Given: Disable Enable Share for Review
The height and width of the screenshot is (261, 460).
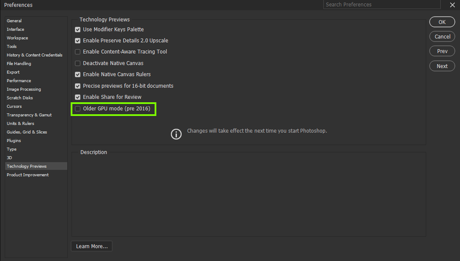Looking at the screenshot, I should point(78,97).
